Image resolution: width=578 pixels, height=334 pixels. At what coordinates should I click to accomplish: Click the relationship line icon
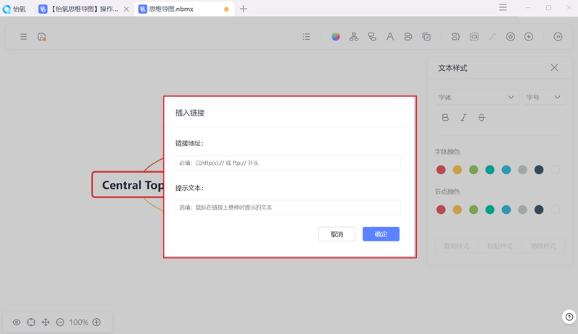492,36
